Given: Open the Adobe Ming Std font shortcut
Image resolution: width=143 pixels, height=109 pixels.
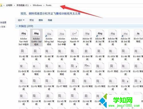Looking at the screenshot, I should 49,33.
